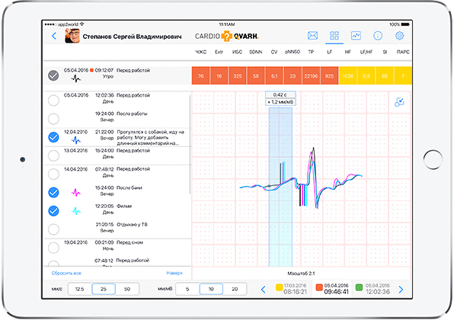
Task: Uncheck the После бани record
Action: pos(53,193)
